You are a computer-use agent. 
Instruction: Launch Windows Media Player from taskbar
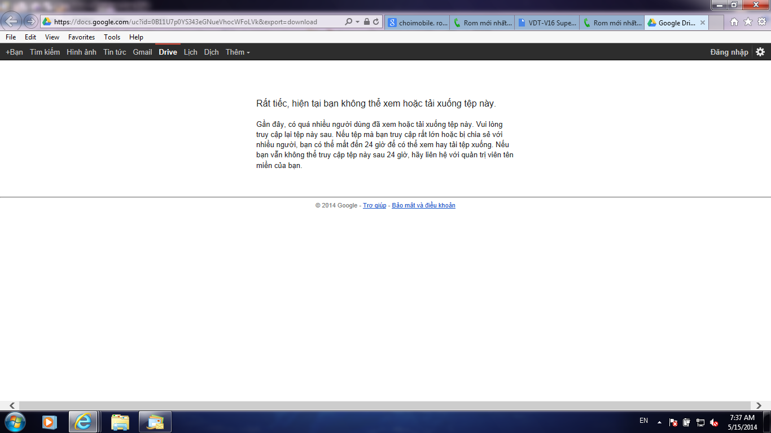tap(50, 422)
